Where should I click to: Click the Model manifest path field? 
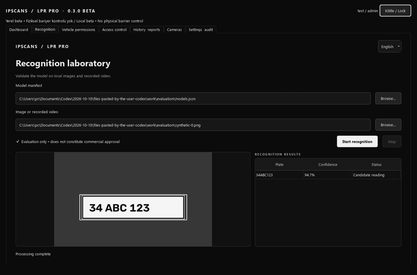[x=193, y=98]
